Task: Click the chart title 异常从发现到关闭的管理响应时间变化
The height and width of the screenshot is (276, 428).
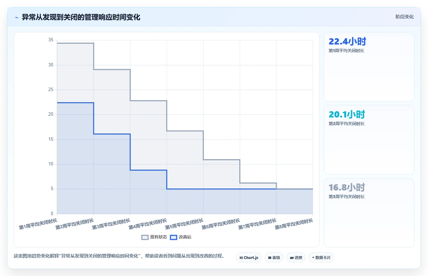Action: (x=81, y=17)
